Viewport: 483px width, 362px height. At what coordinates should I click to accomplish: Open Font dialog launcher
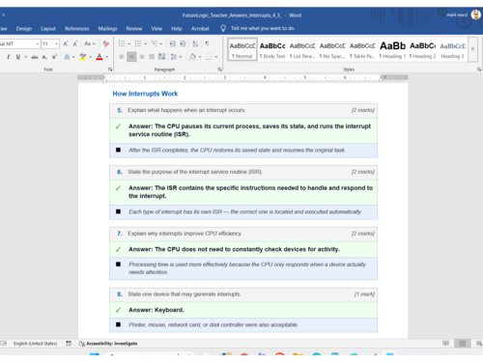(110, 70)
